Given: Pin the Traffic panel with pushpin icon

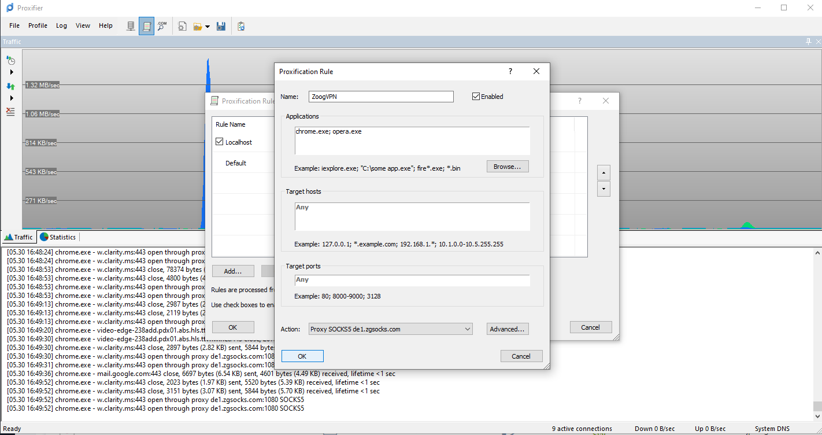Looking at the screenshot, I should (808, 42).
